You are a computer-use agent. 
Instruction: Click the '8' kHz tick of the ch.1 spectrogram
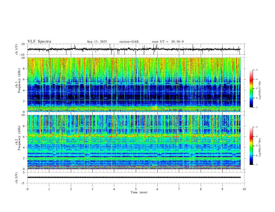(x=24, y=69)
